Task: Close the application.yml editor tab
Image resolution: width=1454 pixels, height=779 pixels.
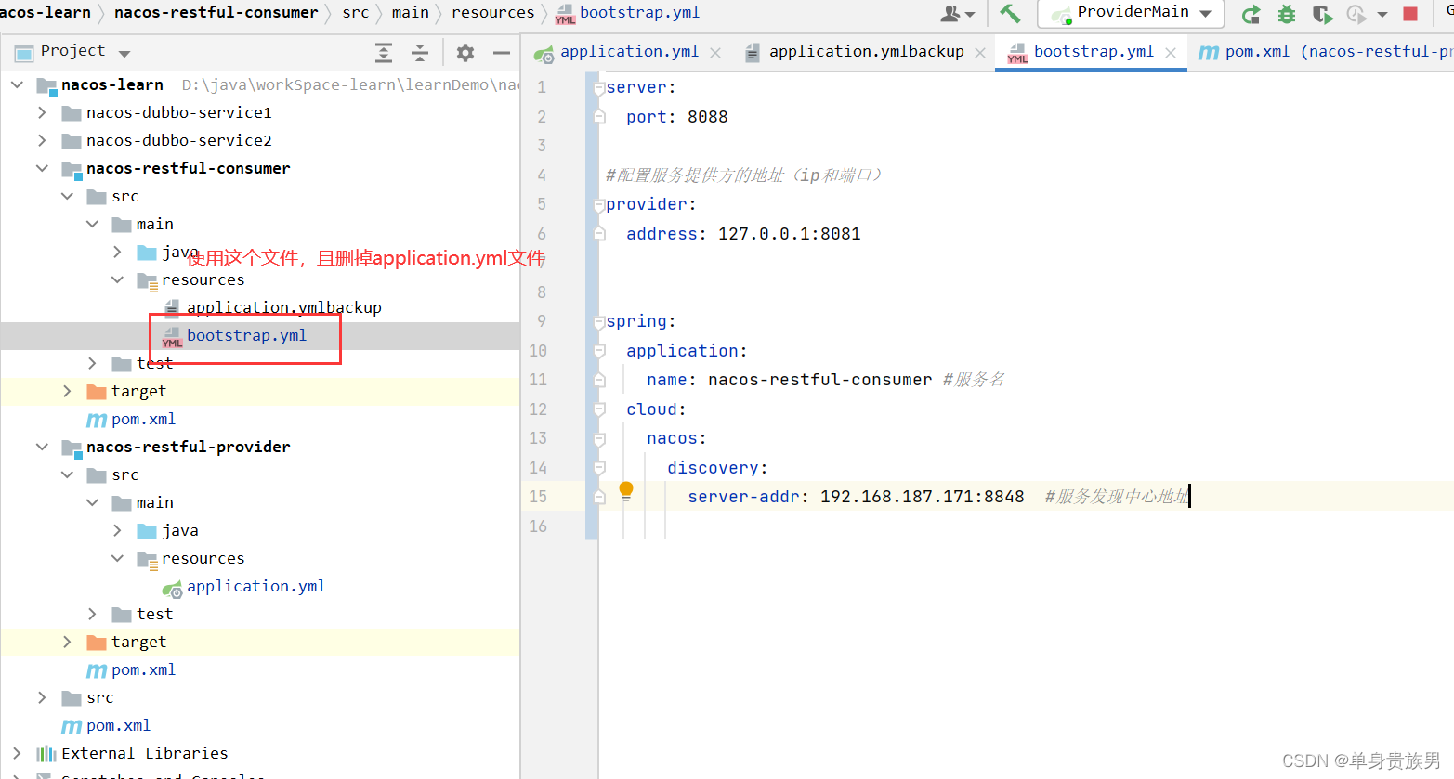Action: [715, 53]
